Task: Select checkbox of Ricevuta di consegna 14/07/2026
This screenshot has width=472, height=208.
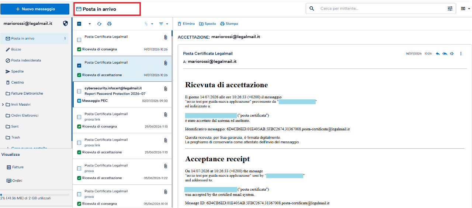Action: click(79, 40)
